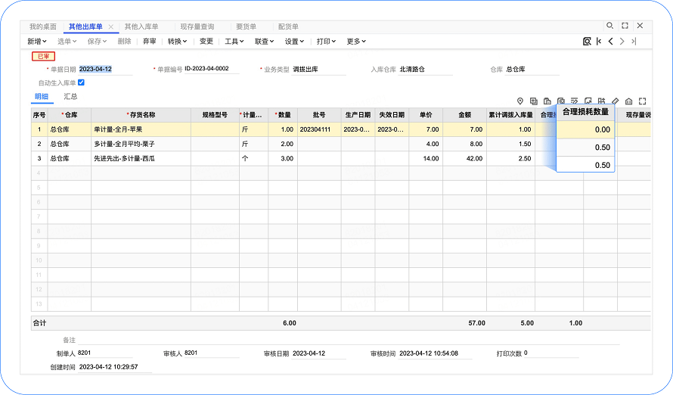Open the document search lookup icon

pos(587,42)
